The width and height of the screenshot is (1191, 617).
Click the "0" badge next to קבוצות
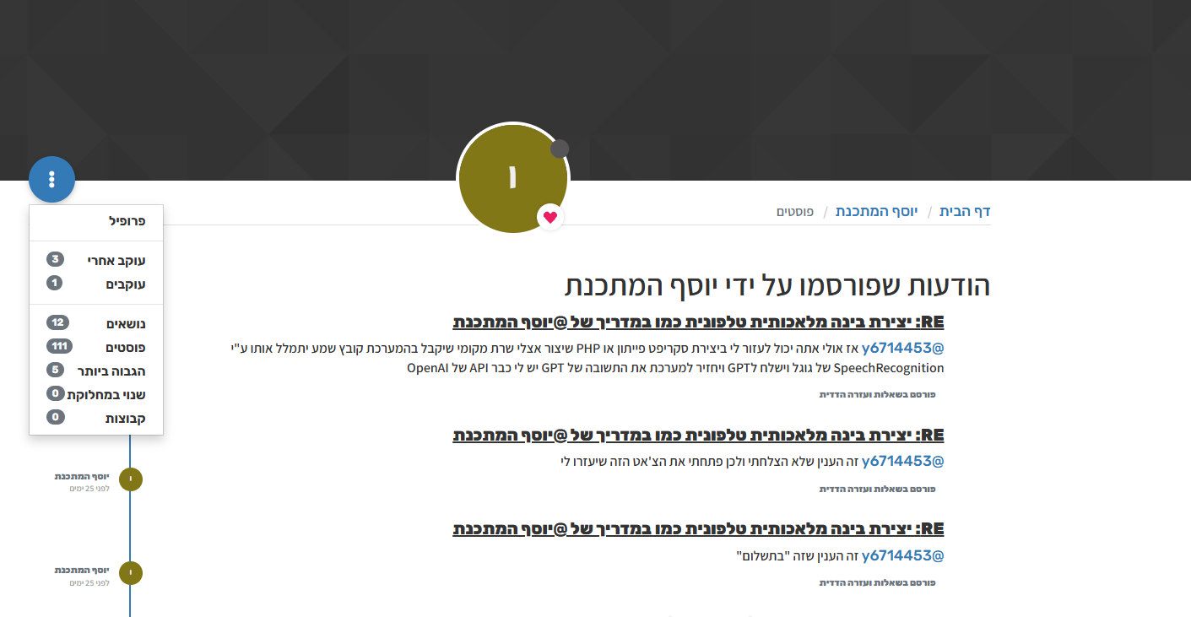coord(55,417)
